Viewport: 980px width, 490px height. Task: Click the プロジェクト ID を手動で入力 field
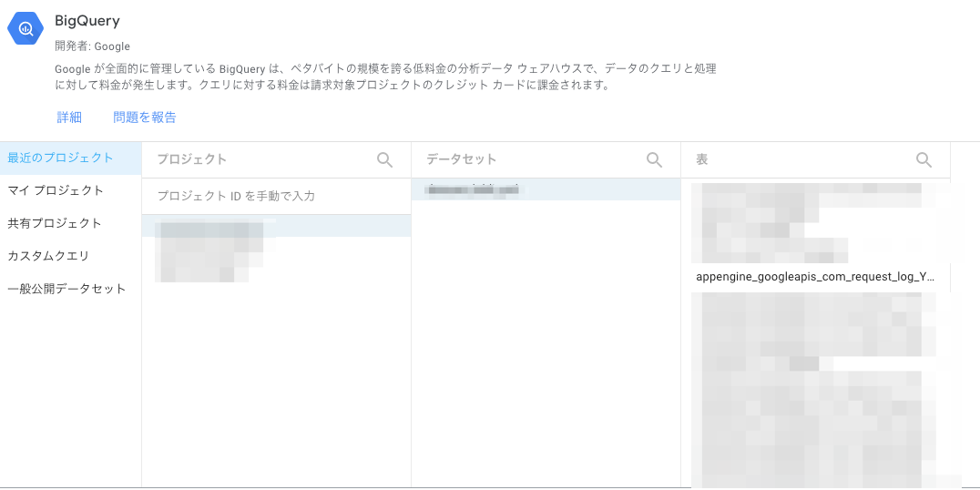[x=276, y=196]
